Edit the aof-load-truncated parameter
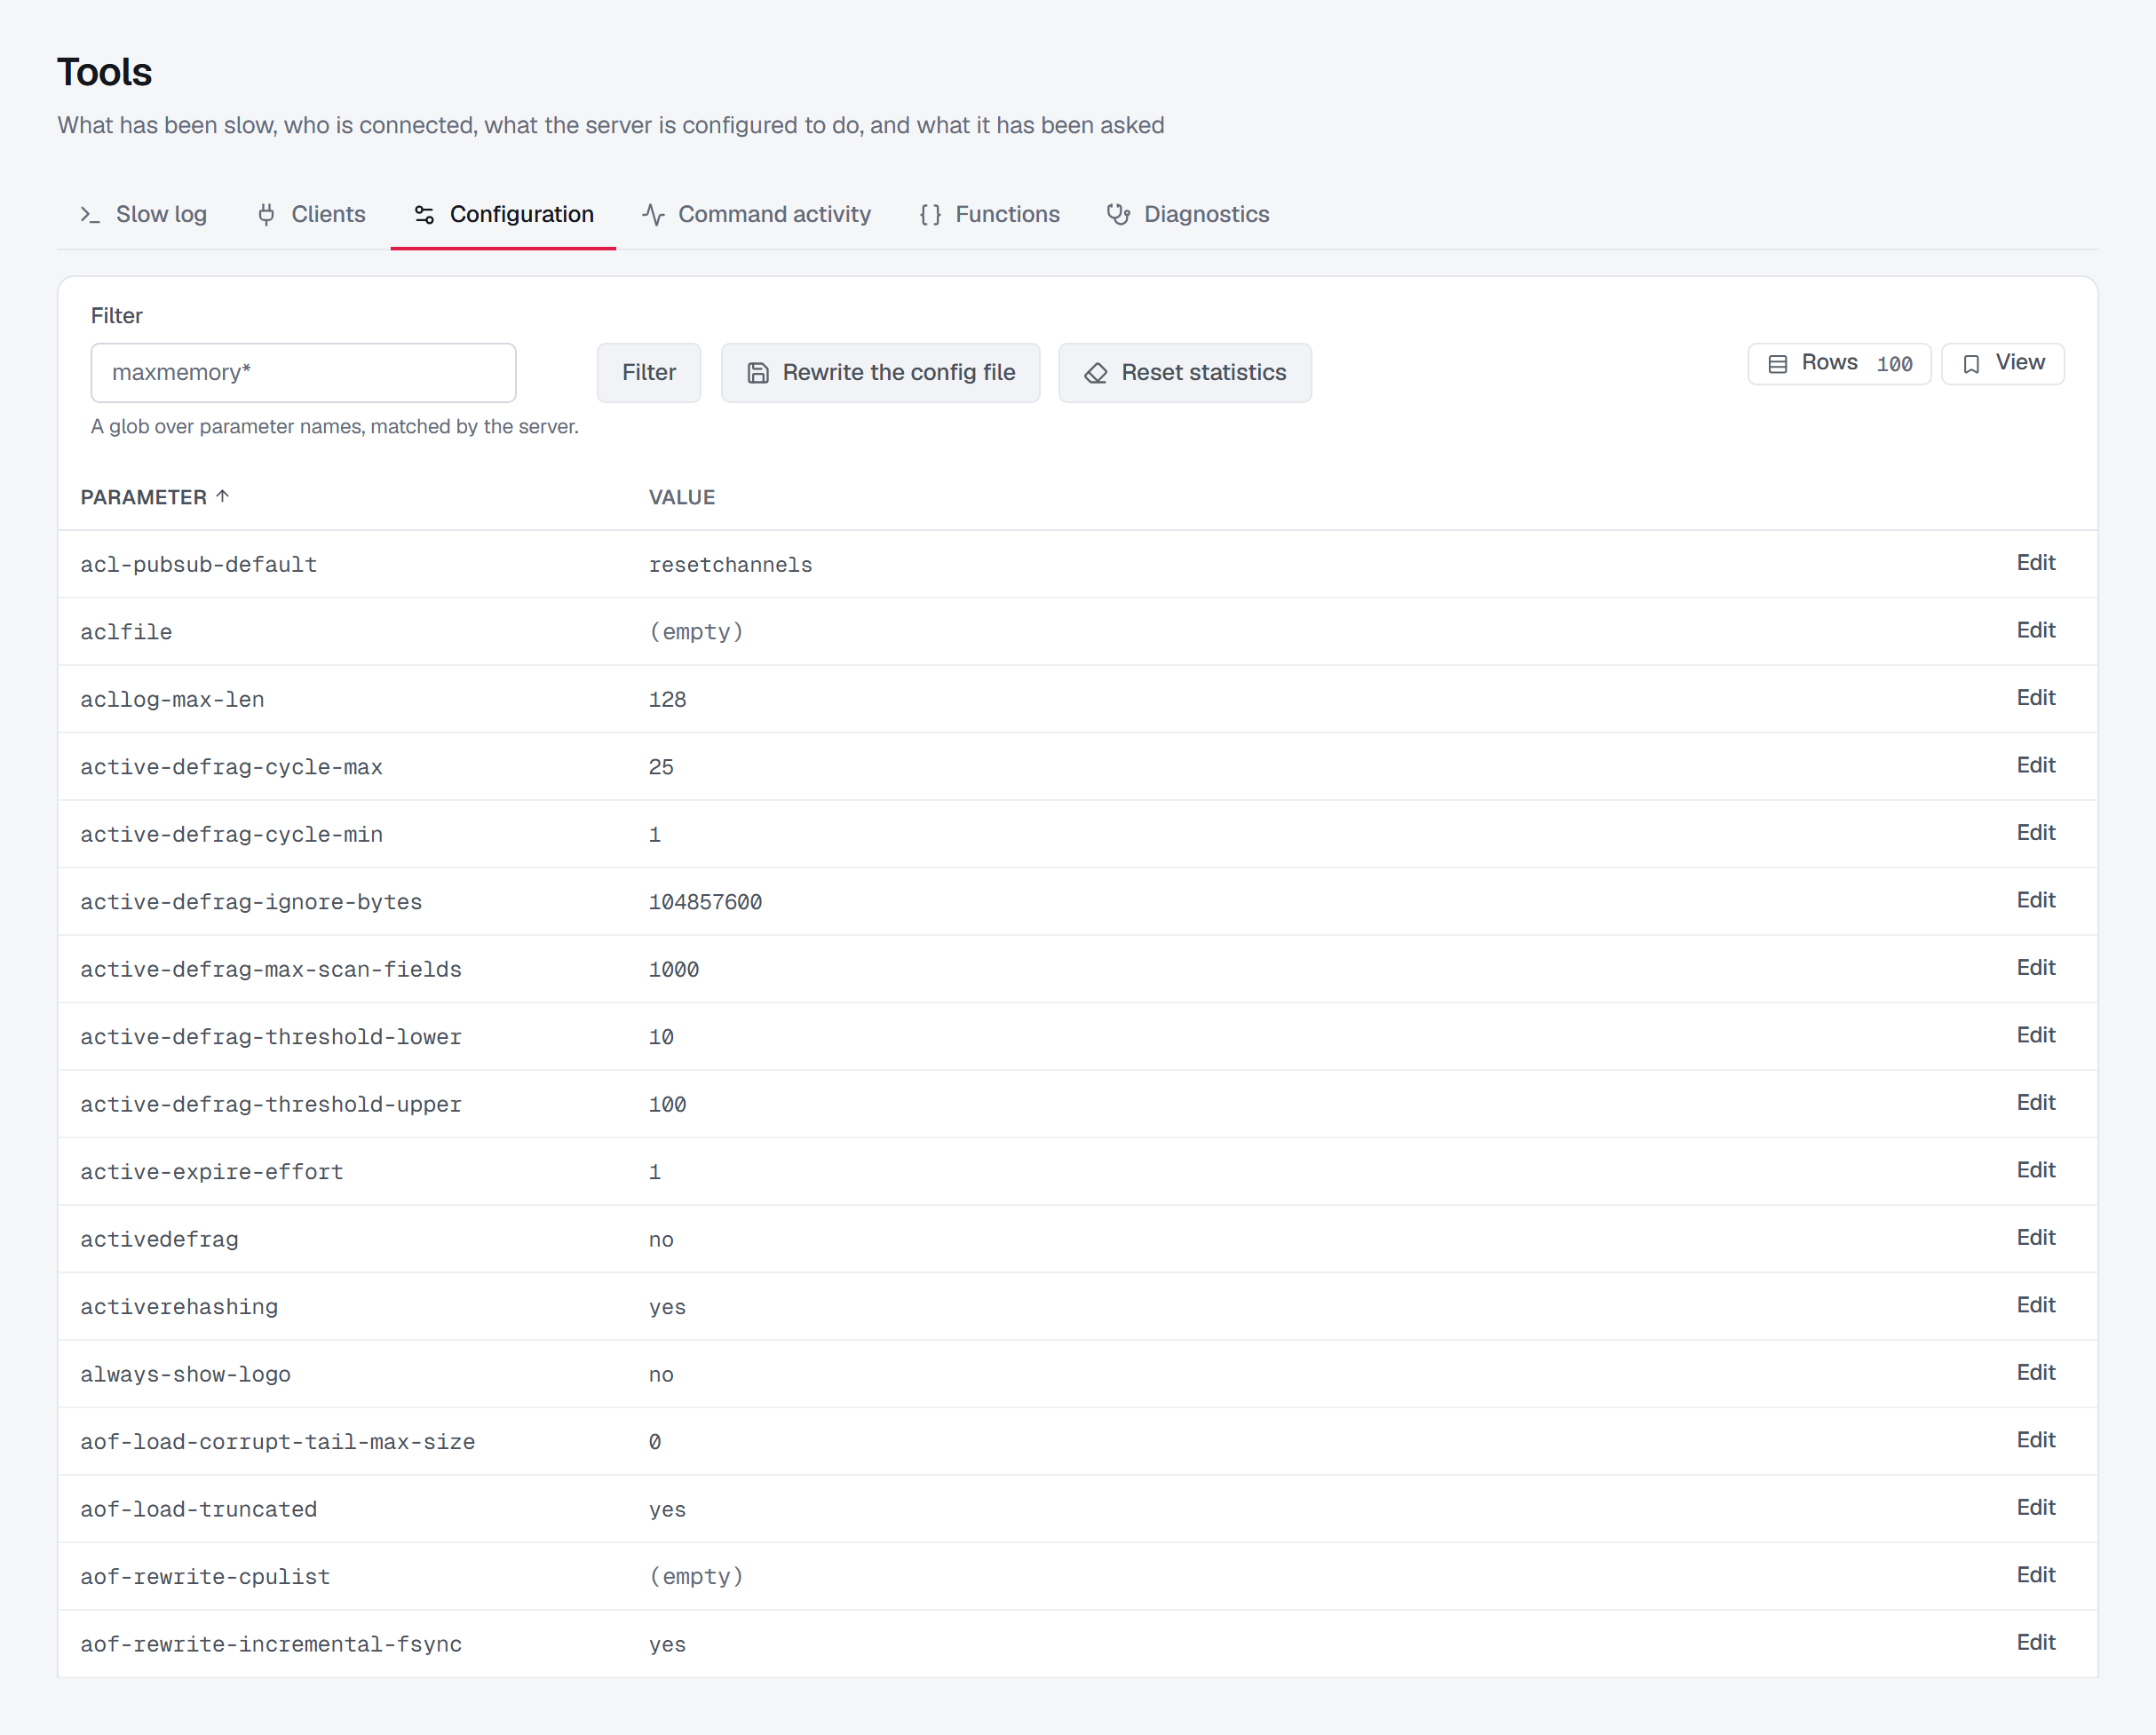2156x1735 pixels. (2035, 1508)
